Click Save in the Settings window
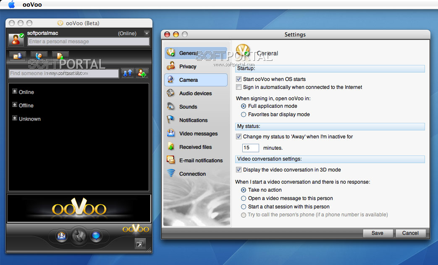438x265 pixels. [x=378, y=233]
